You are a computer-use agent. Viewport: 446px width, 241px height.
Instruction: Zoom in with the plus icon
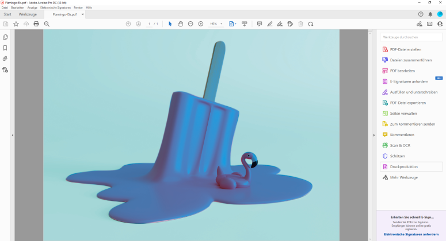[201, 24]
